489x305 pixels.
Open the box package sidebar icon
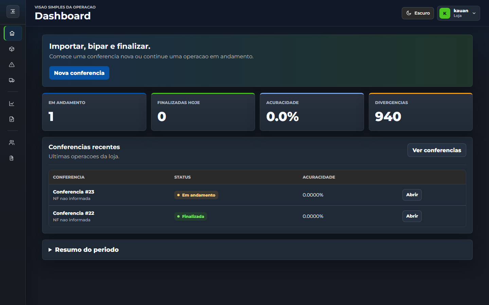pos(12,49)
